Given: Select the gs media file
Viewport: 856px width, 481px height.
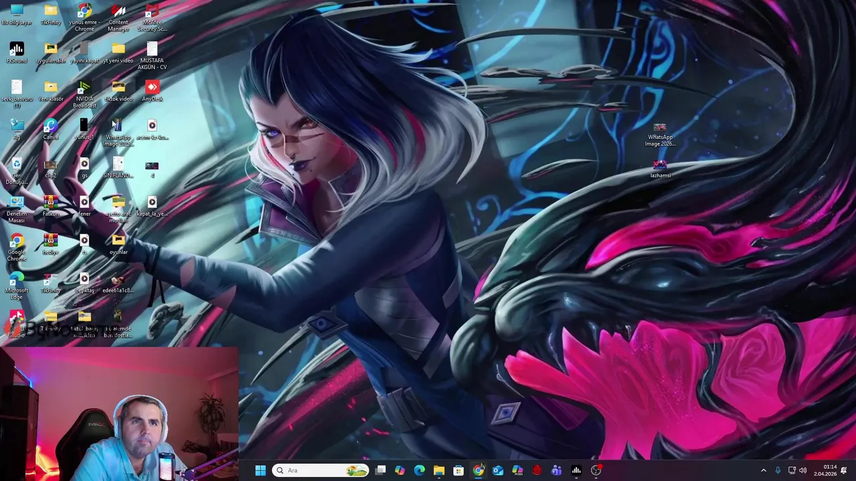Looking at the screenshot, I should point(84,168).
